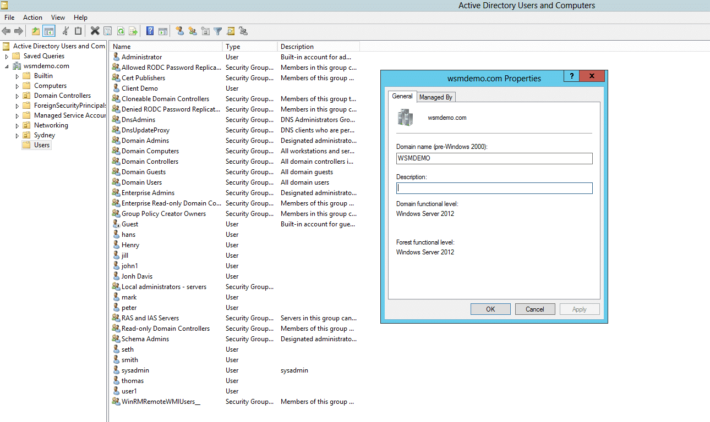Click Cancel in the Properties dialog
The image size is (710, 422).
tap(535, 309)
